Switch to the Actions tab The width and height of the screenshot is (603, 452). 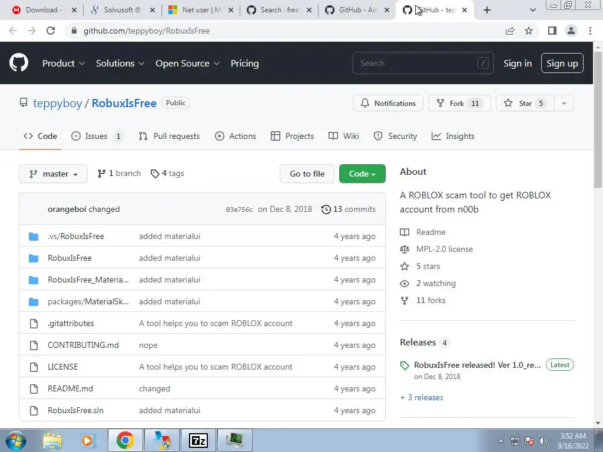(236, 136)
